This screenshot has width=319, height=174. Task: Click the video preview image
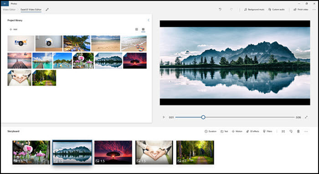pos(235,63)
